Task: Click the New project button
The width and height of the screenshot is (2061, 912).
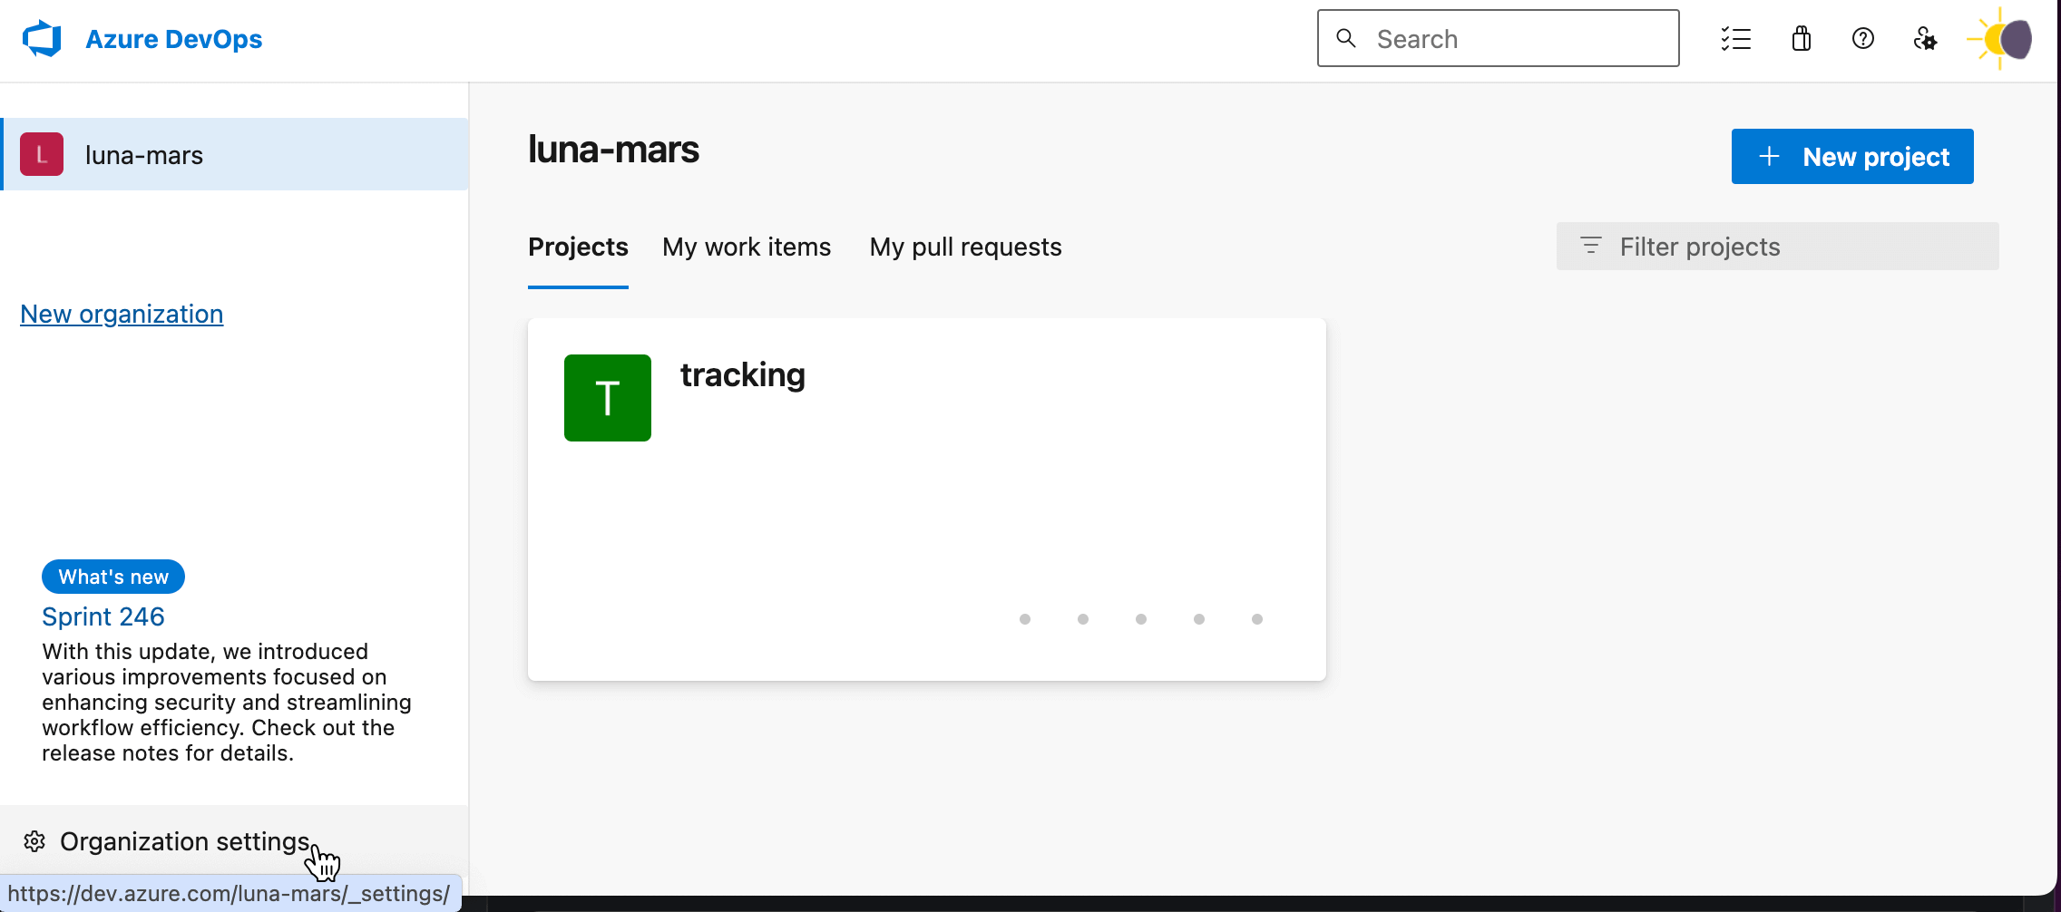Action: tap(1851, 157)
